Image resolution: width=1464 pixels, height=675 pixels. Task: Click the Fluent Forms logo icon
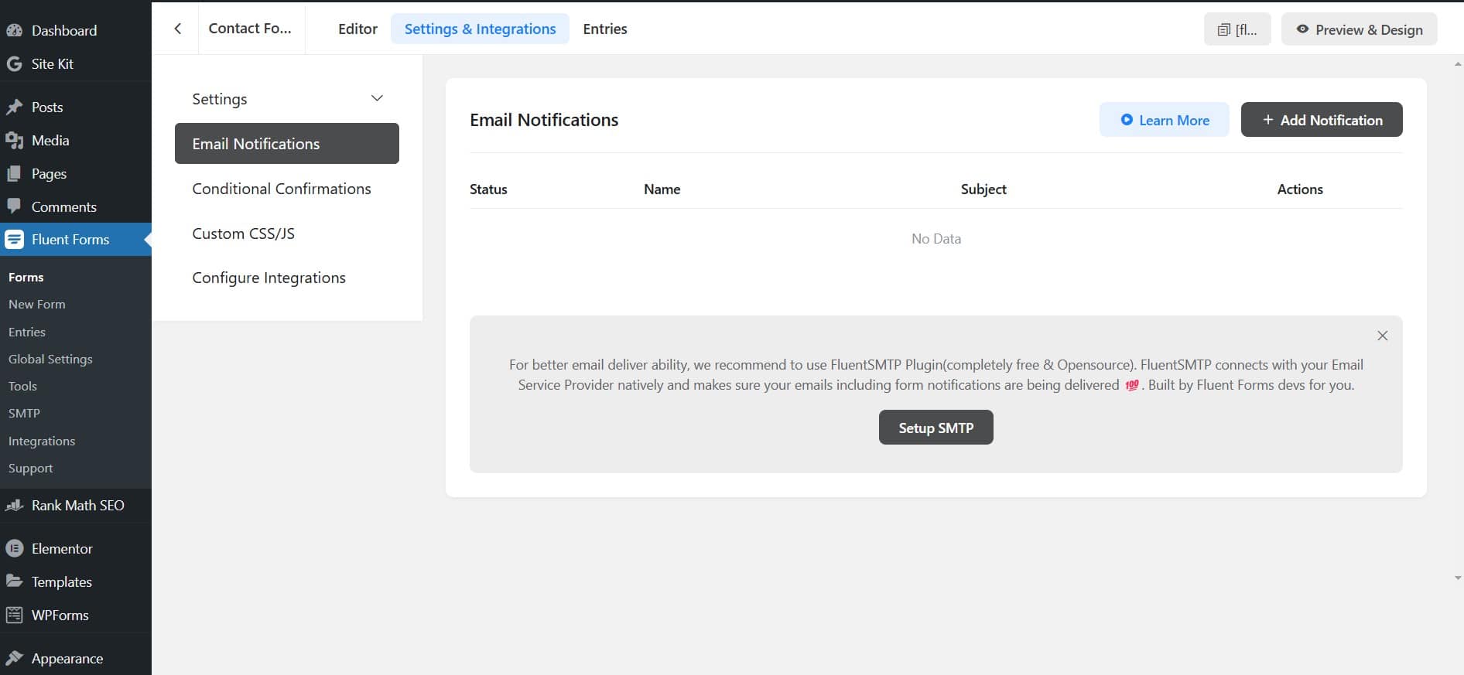(14, 240)
